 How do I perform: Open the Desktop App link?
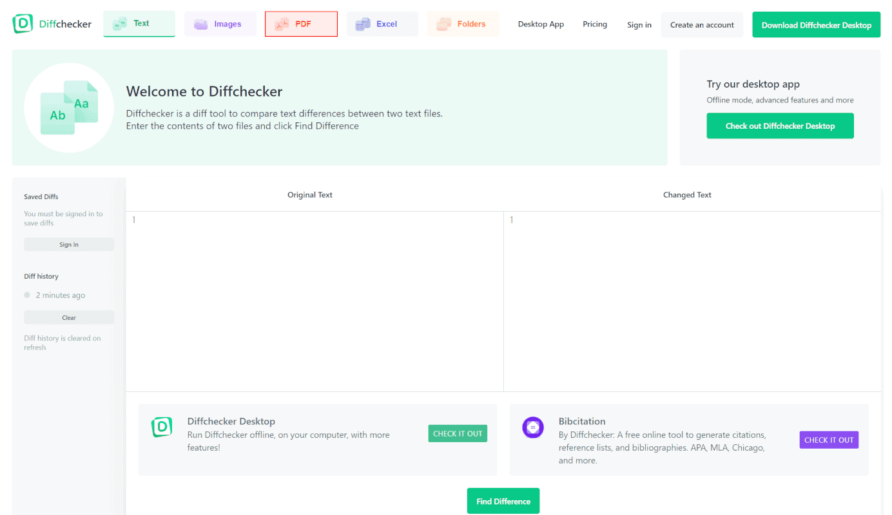(x=541, y=24)
